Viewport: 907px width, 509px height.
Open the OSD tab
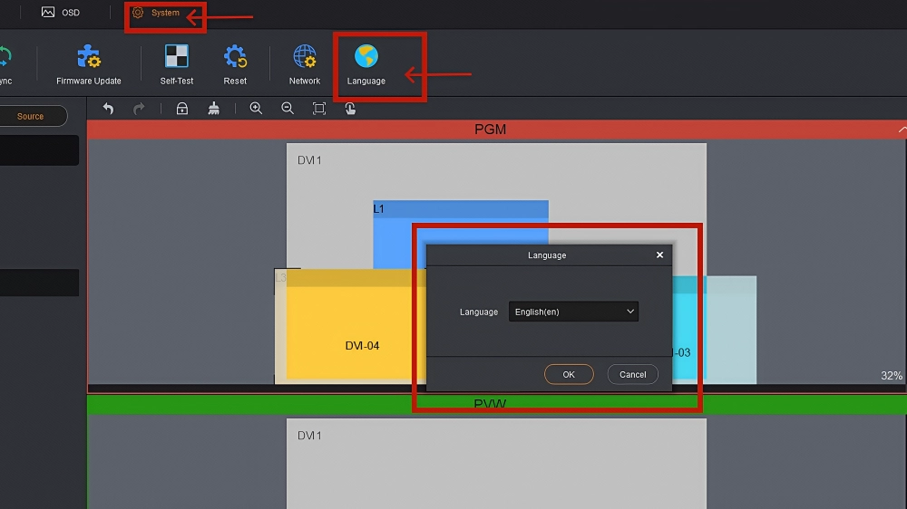(61, 12)
